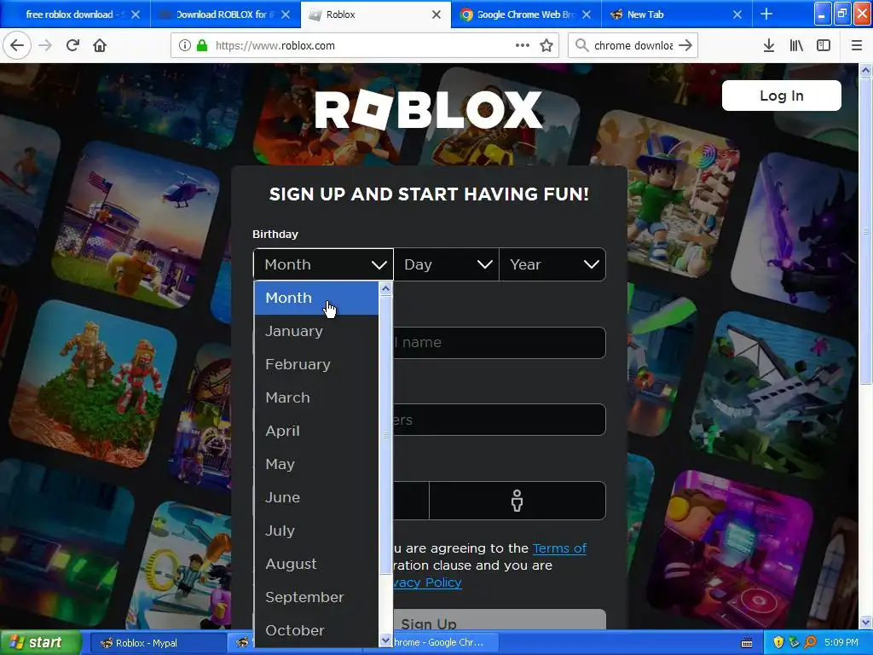The image size is (873, 655).
Task: Click month list scroll down arrow
Action: [385, 641]
